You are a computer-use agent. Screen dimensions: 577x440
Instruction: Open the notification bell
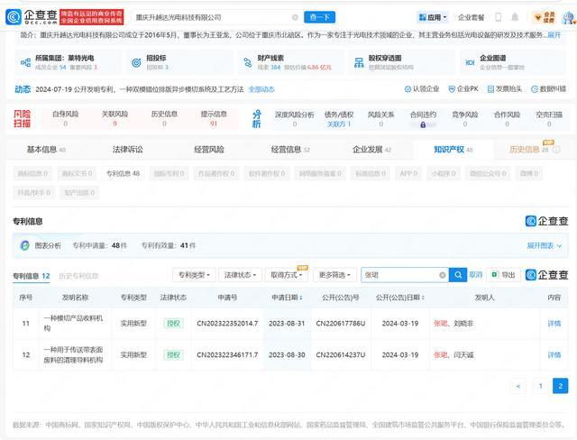click(515, 17)
